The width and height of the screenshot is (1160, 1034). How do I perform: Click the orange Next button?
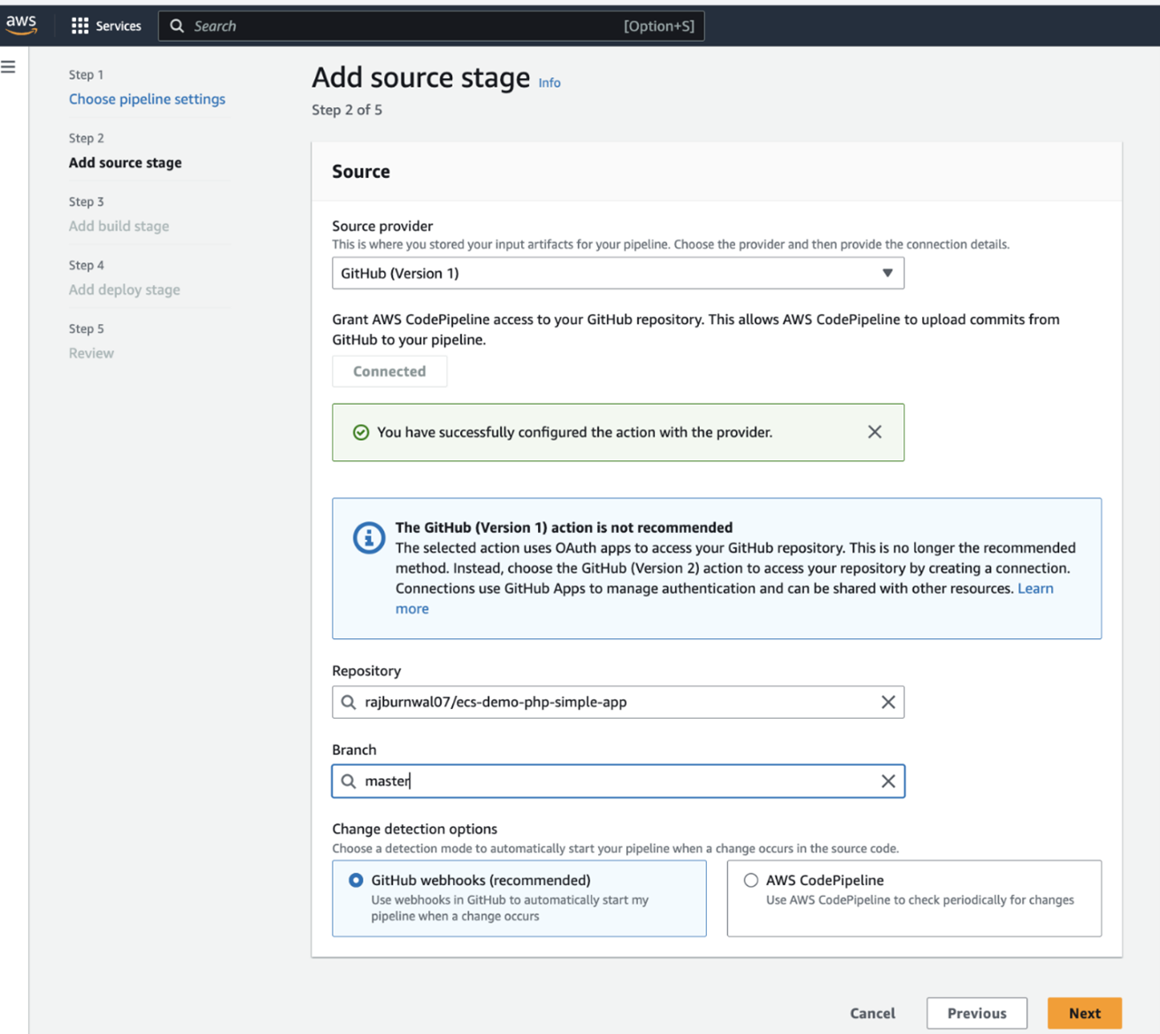pyautogui.click(x=1085, y=1013)
